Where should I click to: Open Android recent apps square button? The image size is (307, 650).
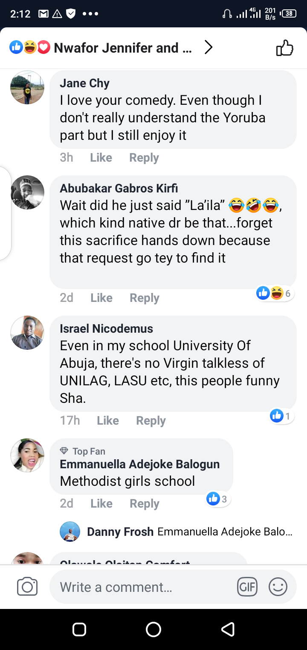point(79,629)
